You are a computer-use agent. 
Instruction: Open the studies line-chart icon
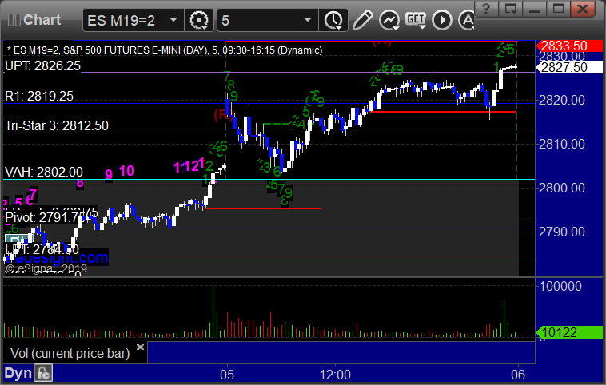tap(389, 20)
